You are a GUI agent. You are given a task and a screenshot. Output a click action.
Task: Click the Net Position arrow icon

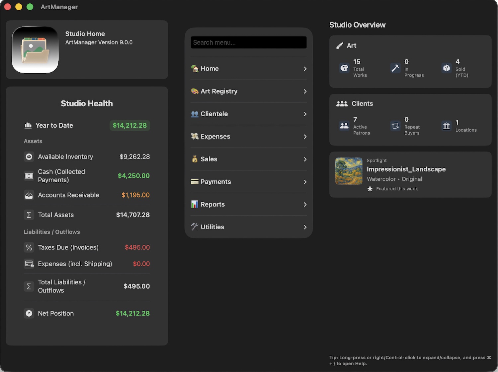pos(29,314)
